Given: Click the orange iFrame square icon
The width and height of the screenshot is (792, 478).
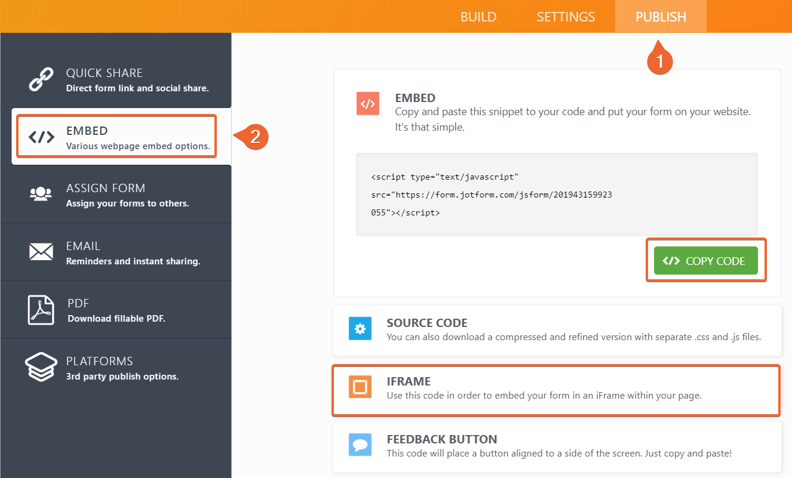Looking at the screenshot, I should click(360, 387).
